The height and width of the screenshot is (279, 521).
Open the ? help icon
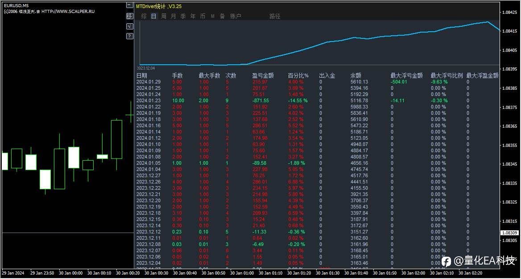tap(130, 36)
